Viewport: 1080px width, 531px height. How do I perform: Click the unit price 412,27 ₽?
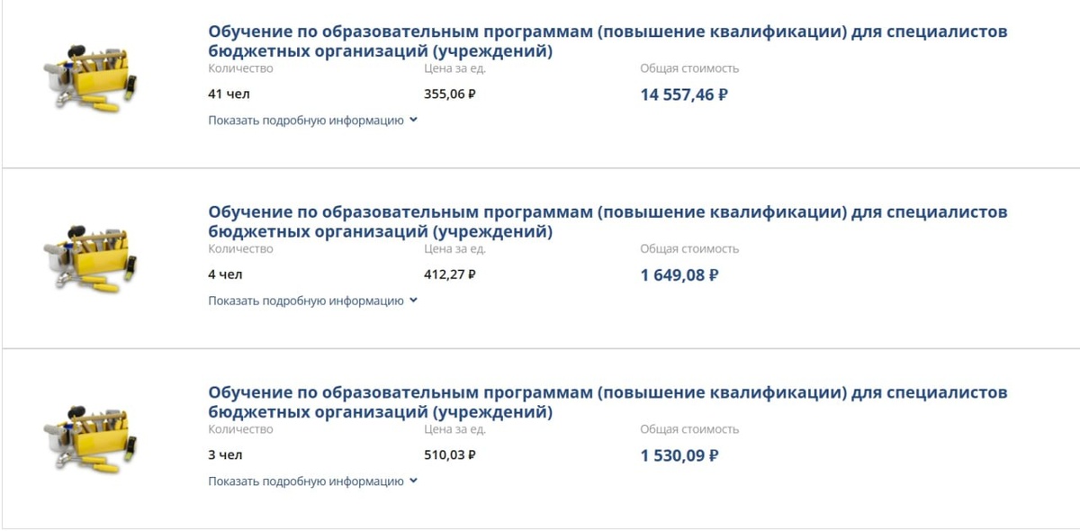[x=448, y=274]
